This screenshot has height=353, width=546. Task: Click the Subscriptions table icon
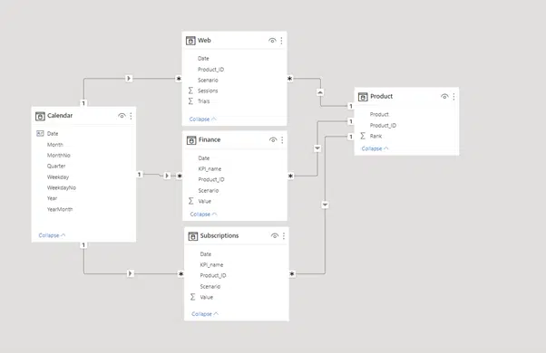coord(192,236)
